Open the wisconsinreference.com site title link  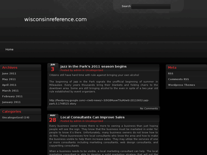tap(56, 19)
